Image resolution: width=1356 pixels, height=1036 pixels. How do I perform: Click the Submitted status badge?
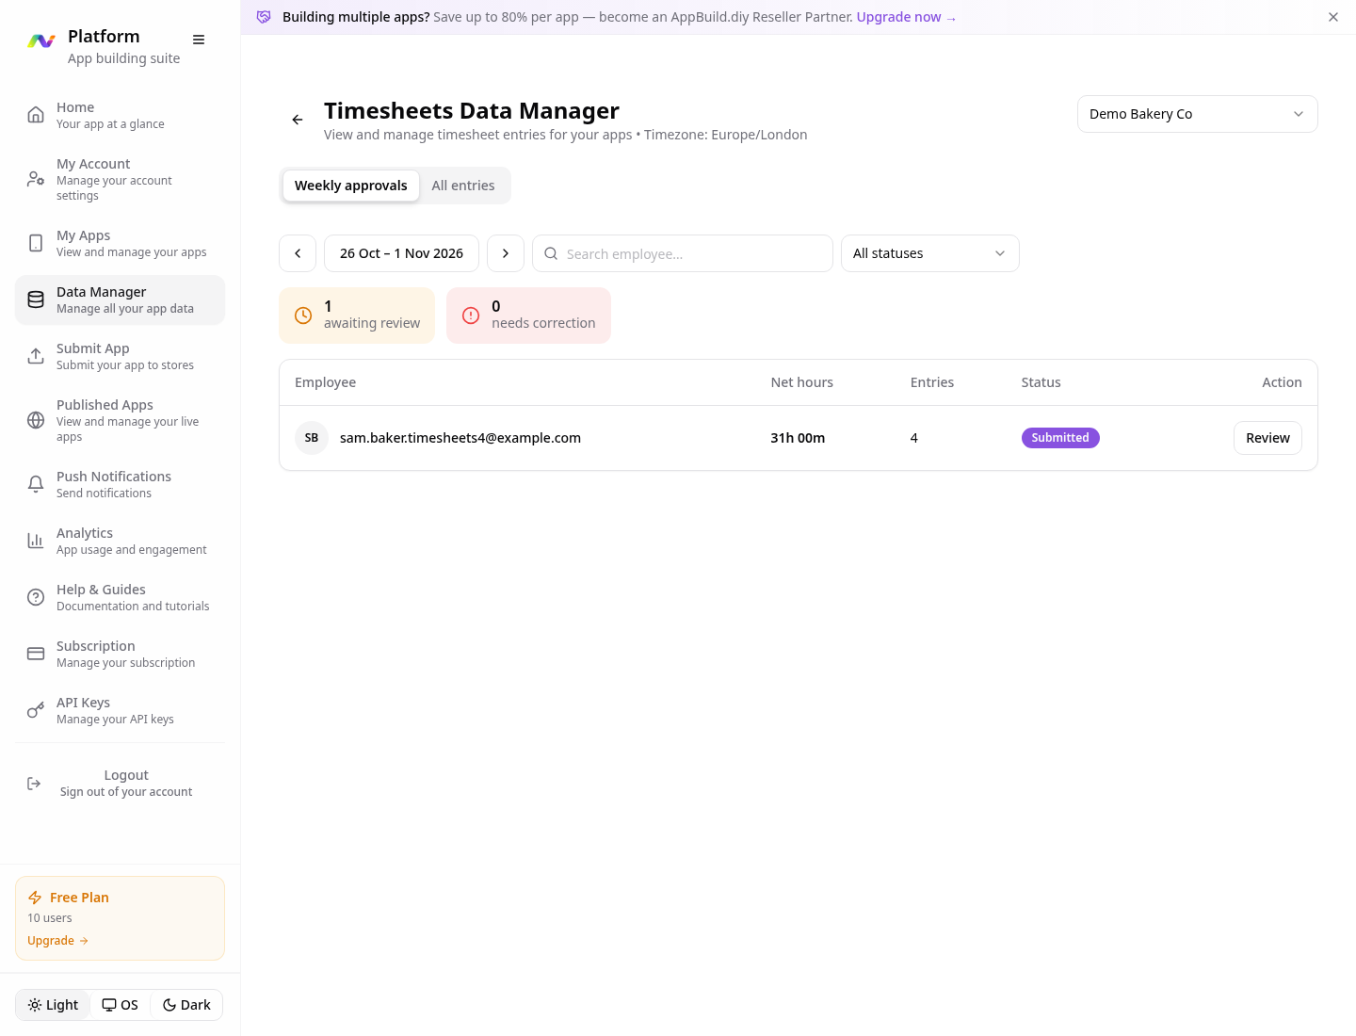[x=1060, y=438]
